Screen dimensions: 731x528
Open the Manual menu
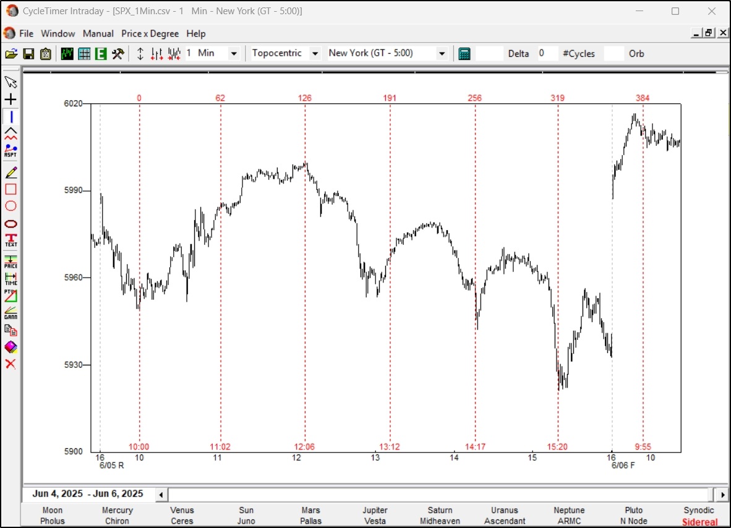[98, 33]
